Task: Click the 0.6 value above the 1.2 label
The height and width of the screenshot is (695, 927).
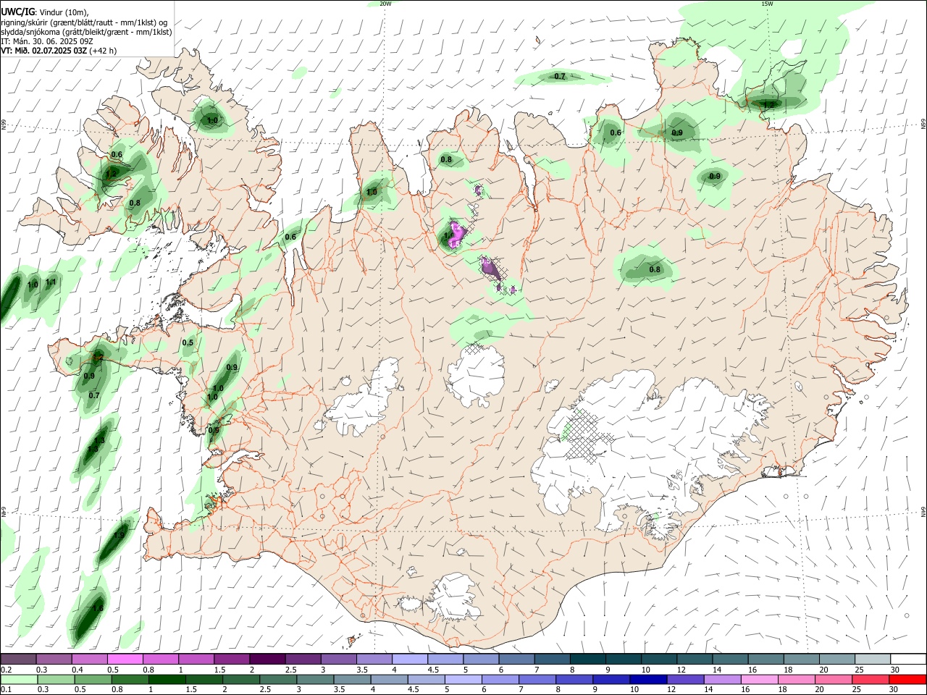Action: click(117, 155)
